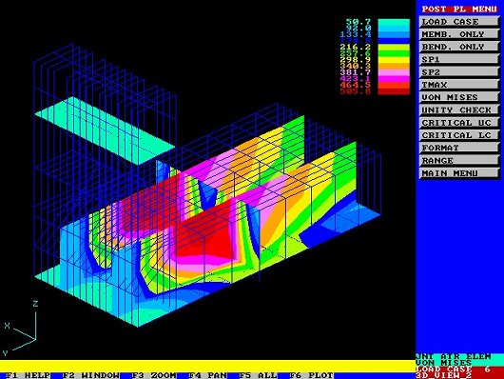The height and width of the screenshot is (379, 504).
Task: Click the cyan upper deck plate in model
Action: point(105,130)
